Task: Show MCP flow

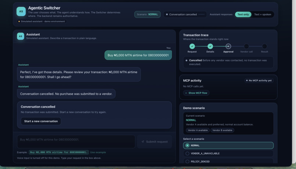Action: 196,93
